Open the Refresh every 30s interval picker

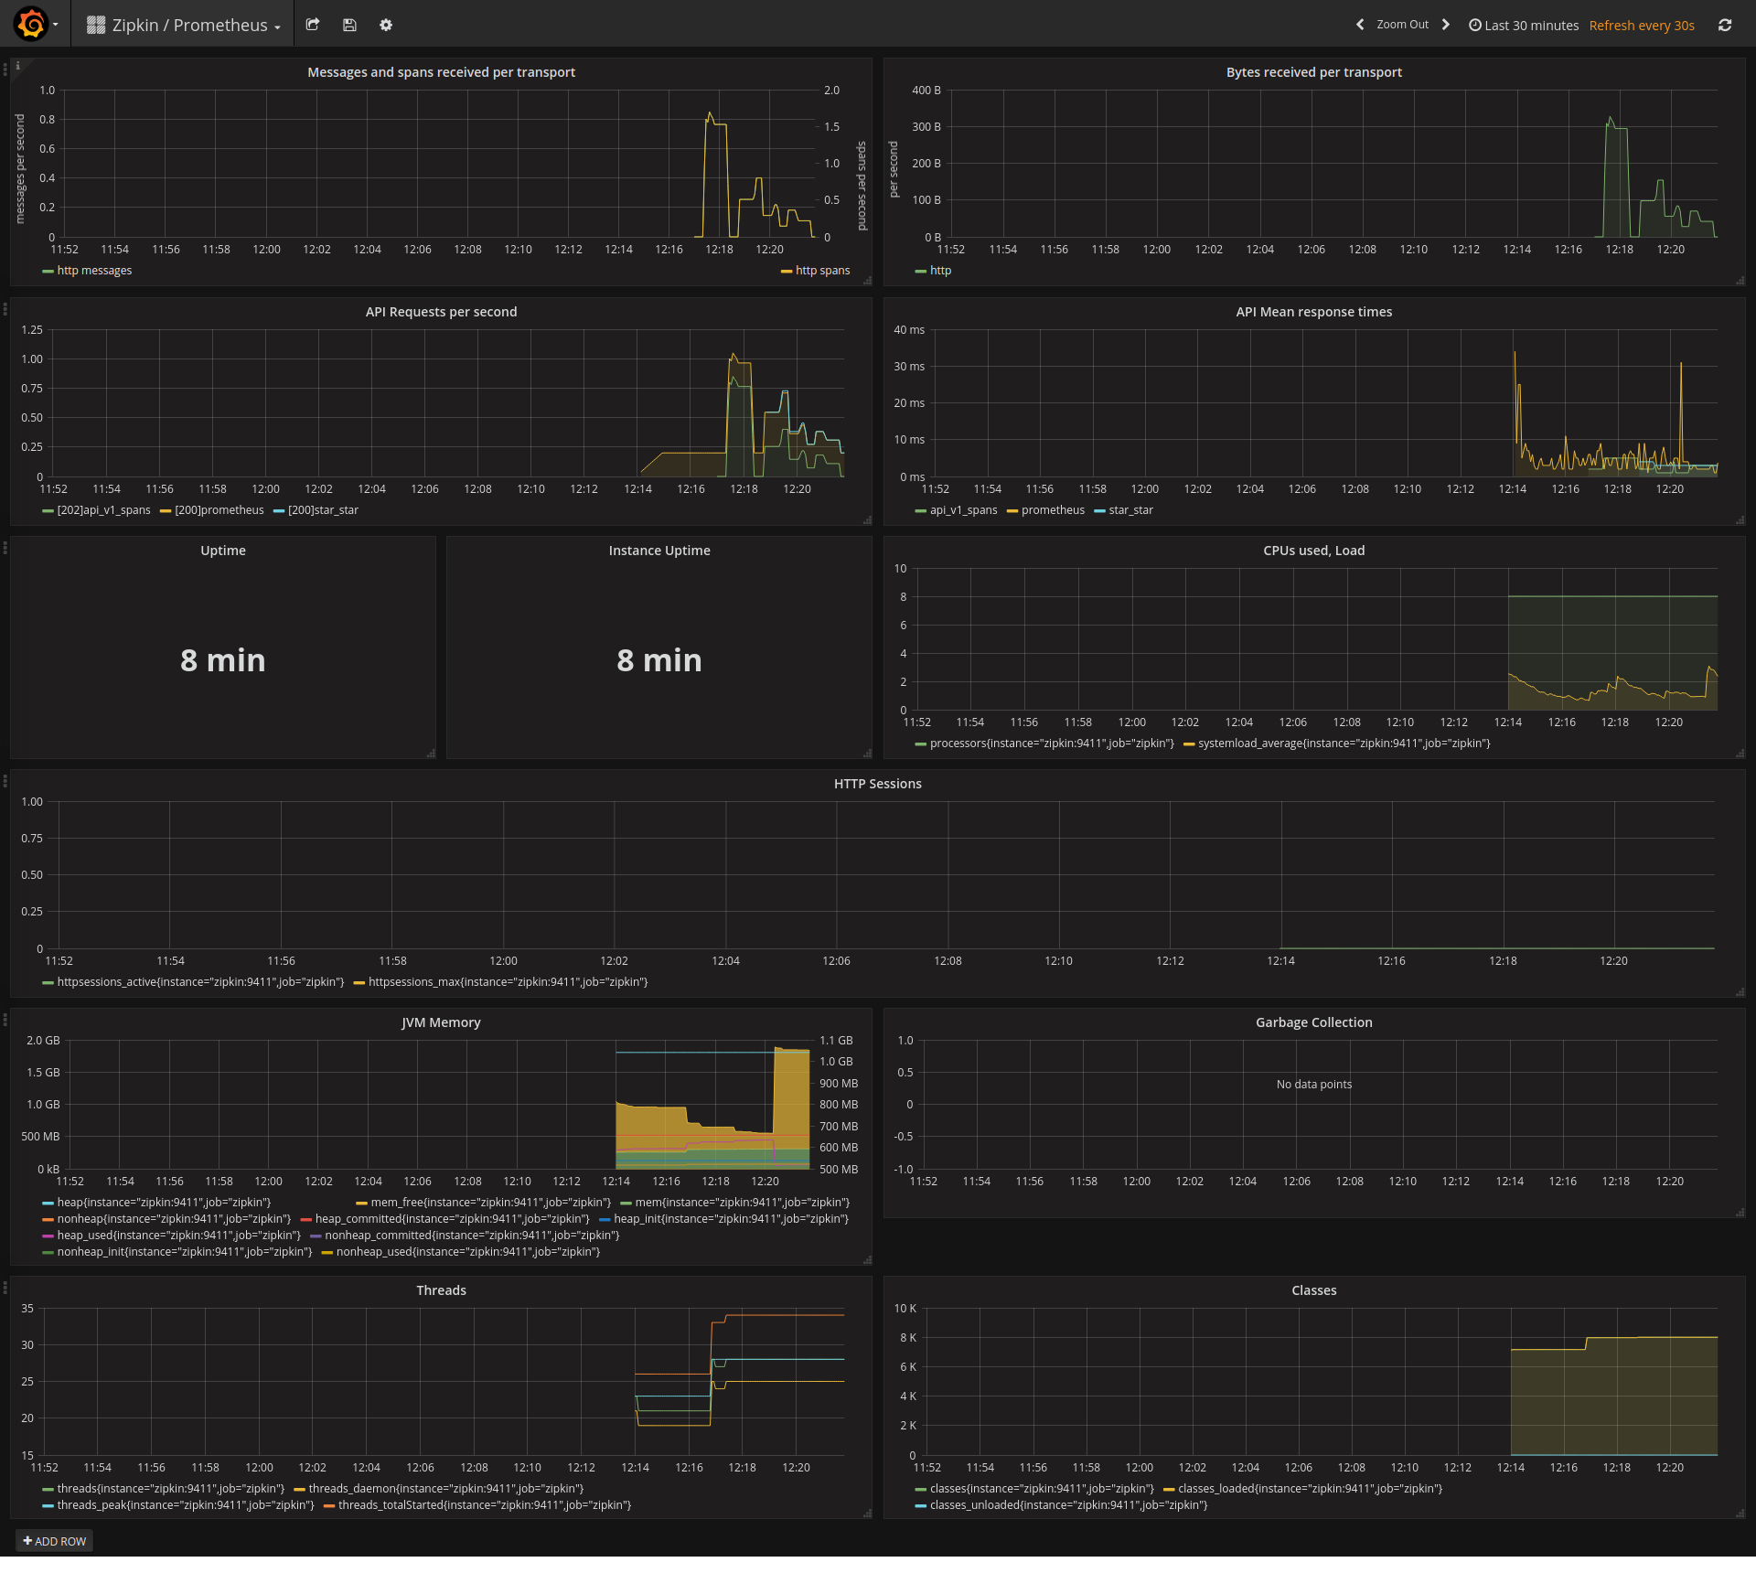[x=1641, y=26]
